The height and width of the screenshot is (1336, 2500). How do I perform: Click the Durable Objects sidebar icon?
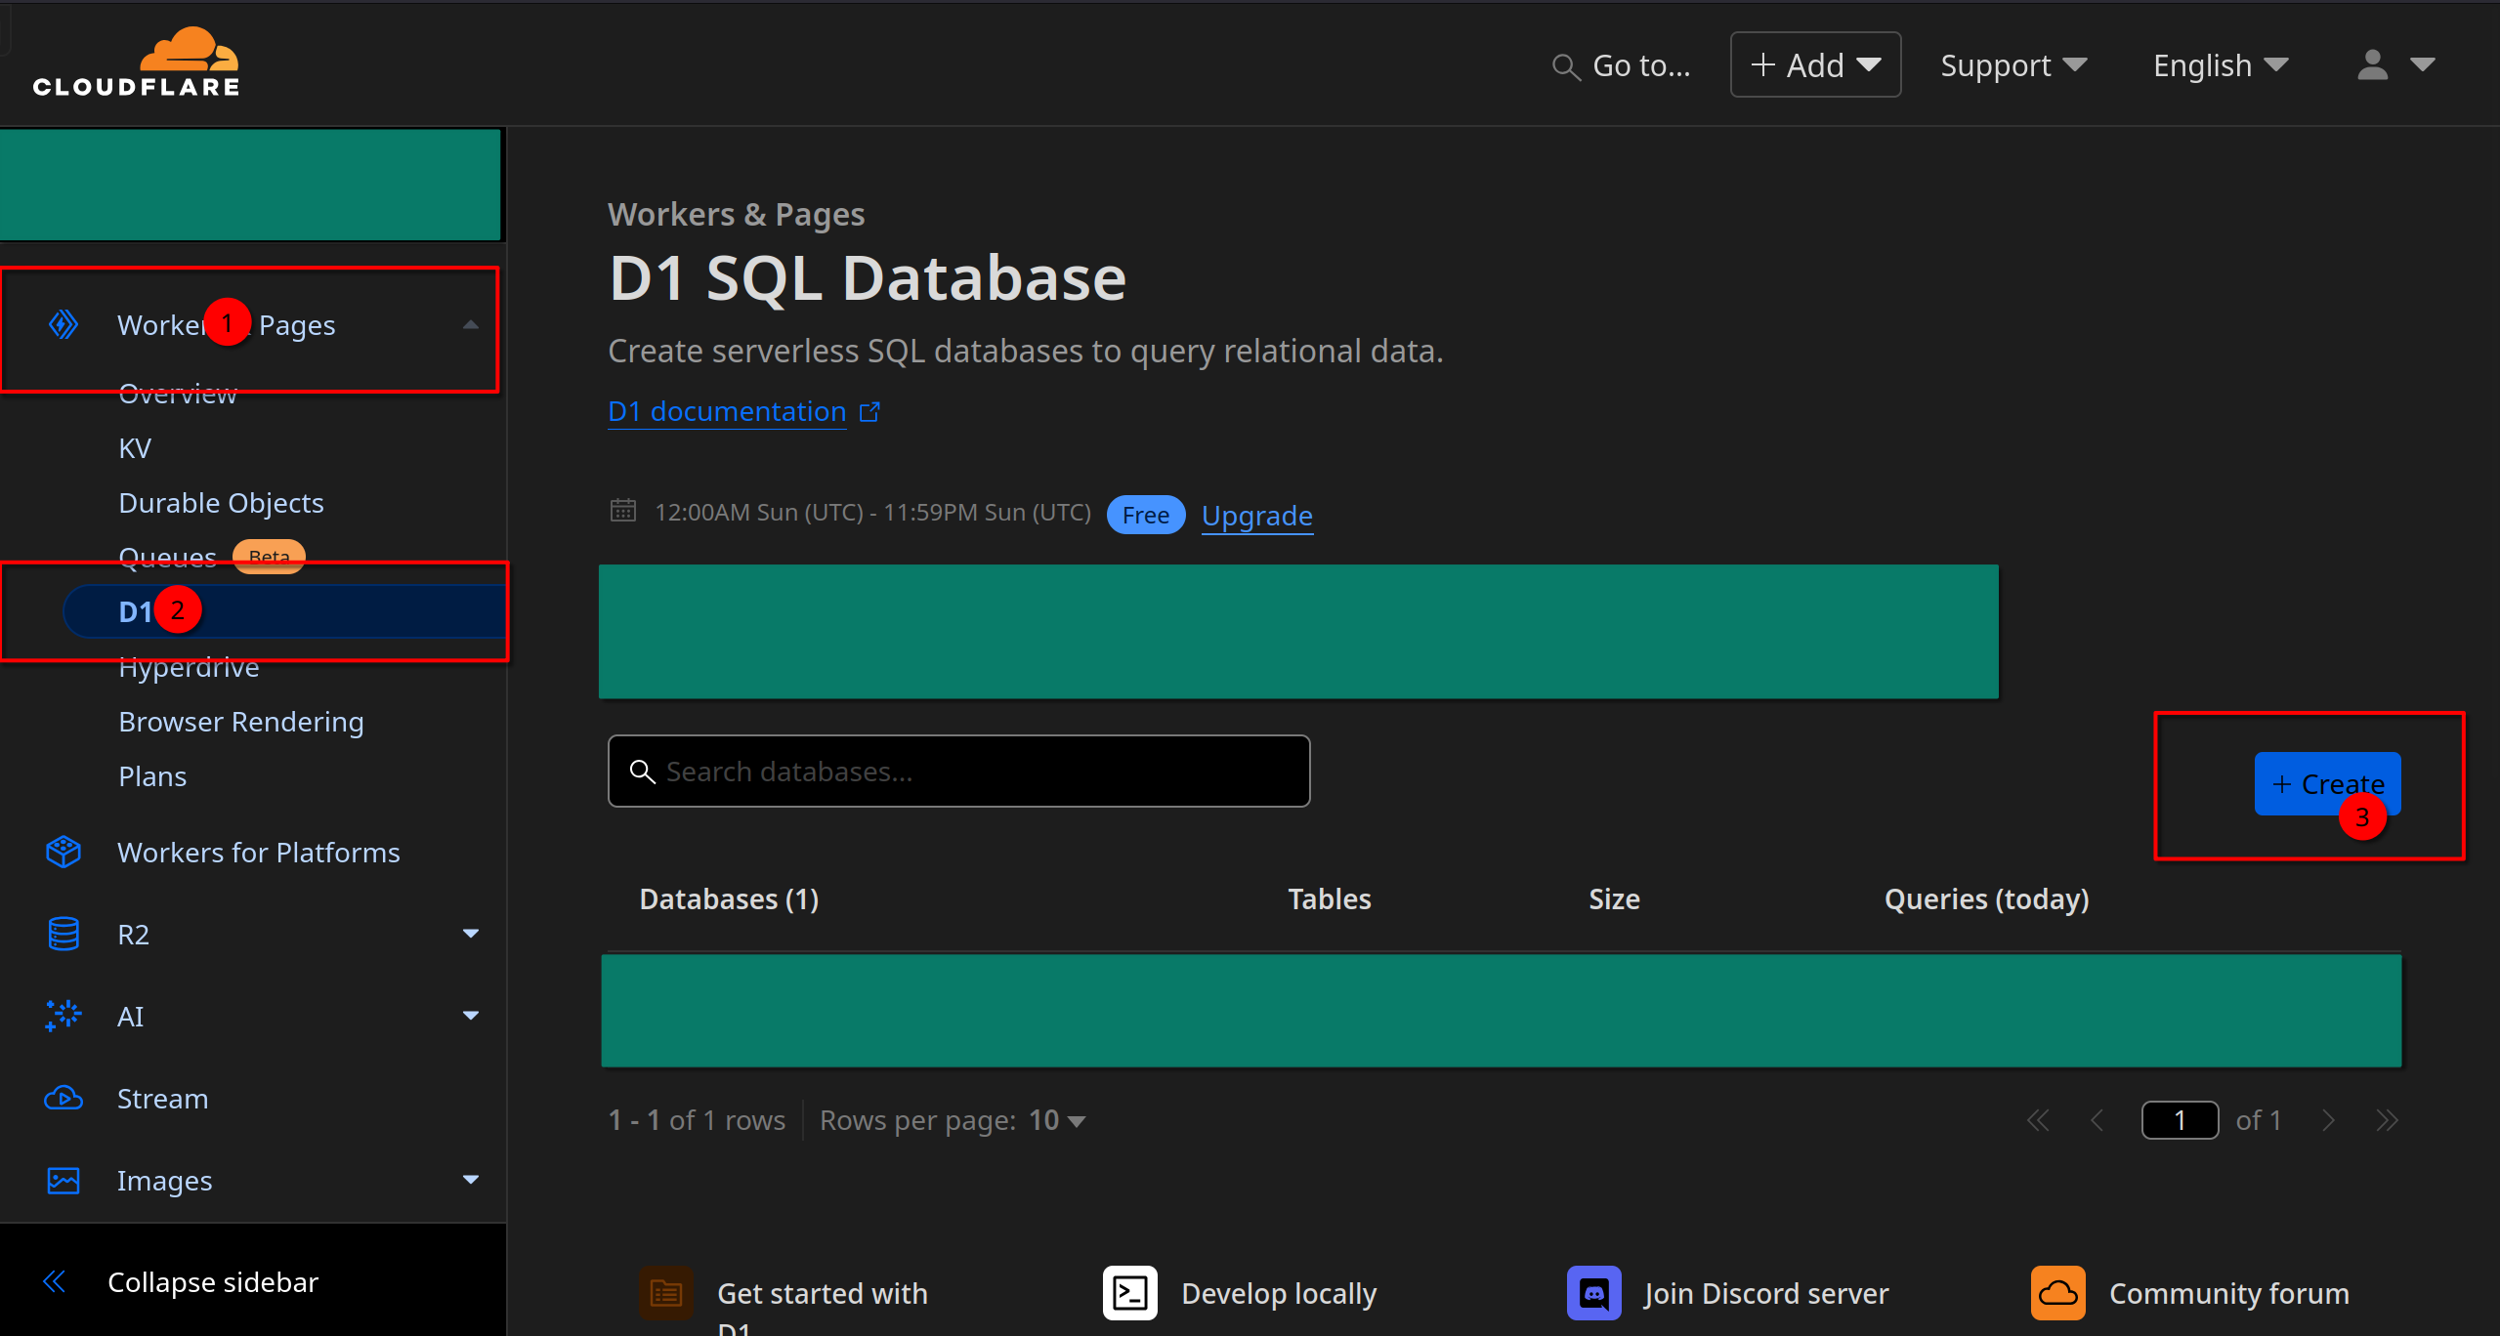[x=222, y=501]
